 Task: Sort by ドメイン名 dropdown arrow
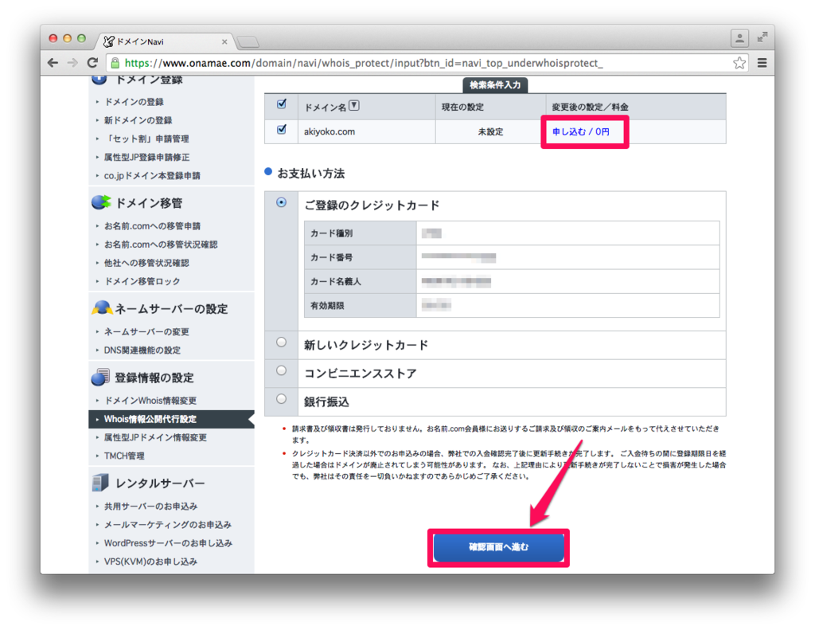[354, 106]
